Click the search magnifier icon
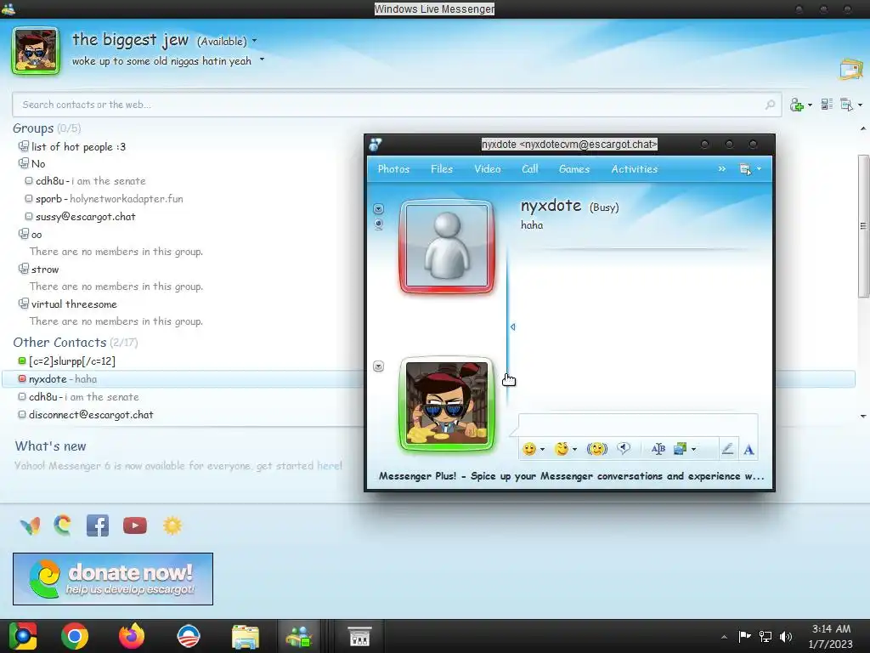 [770, 105]
